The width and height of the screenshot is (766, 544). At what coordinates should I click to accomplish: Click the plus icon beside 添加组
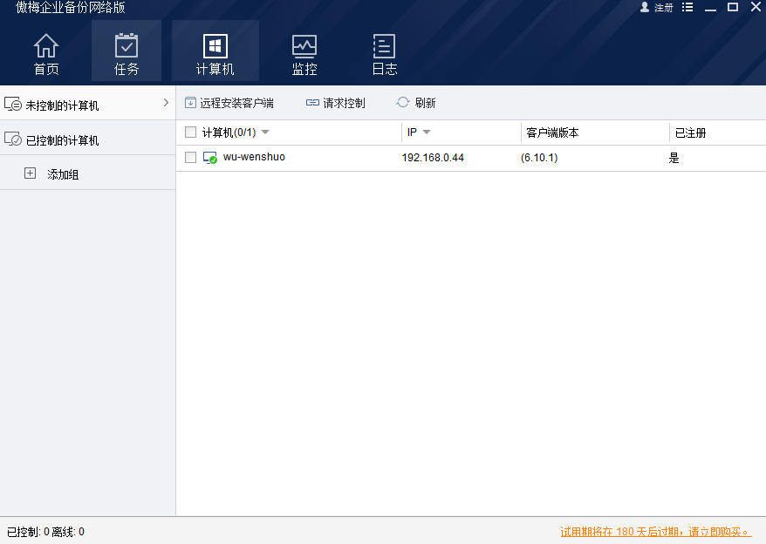click(30, 173)
